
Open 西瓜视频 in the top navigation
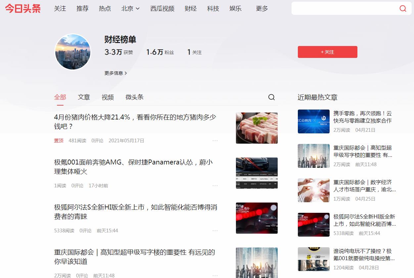coord(162,9)
